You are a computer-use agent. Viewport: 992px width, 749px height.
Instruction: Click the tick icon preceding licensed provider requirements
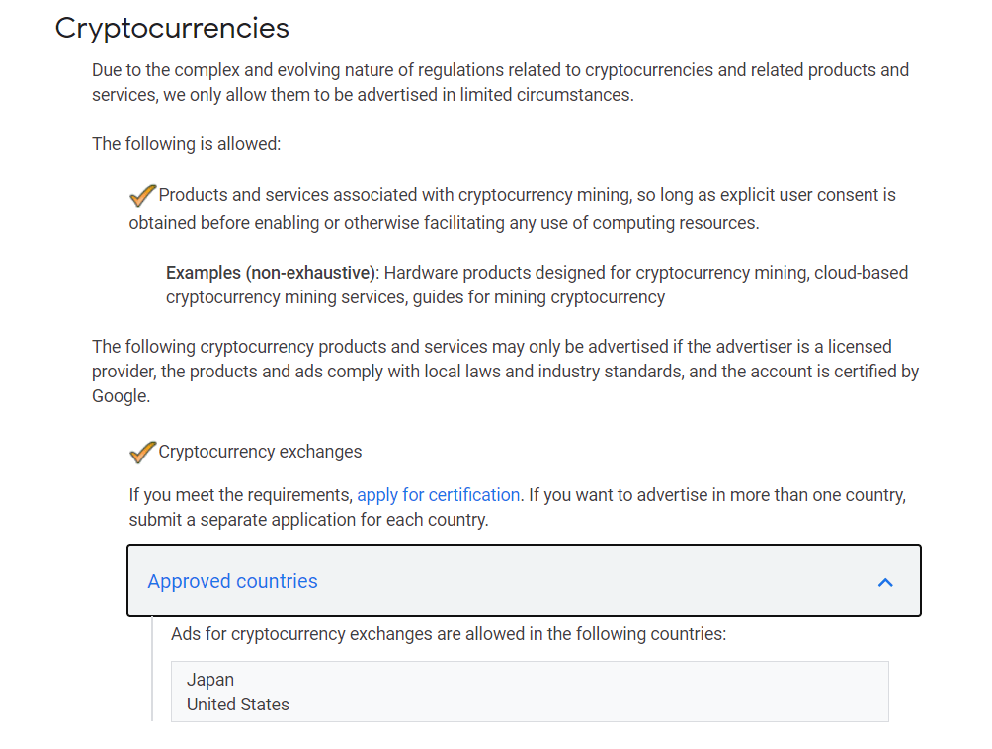tap(141, 451)
